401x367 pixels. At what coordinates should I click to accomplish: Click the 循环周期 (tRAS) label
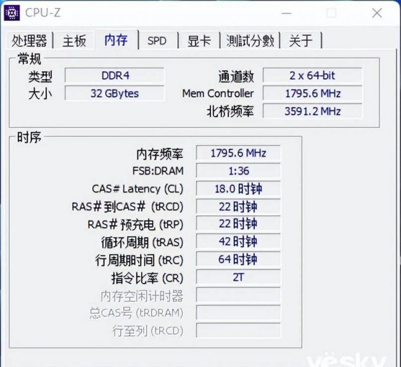point(142,242)
